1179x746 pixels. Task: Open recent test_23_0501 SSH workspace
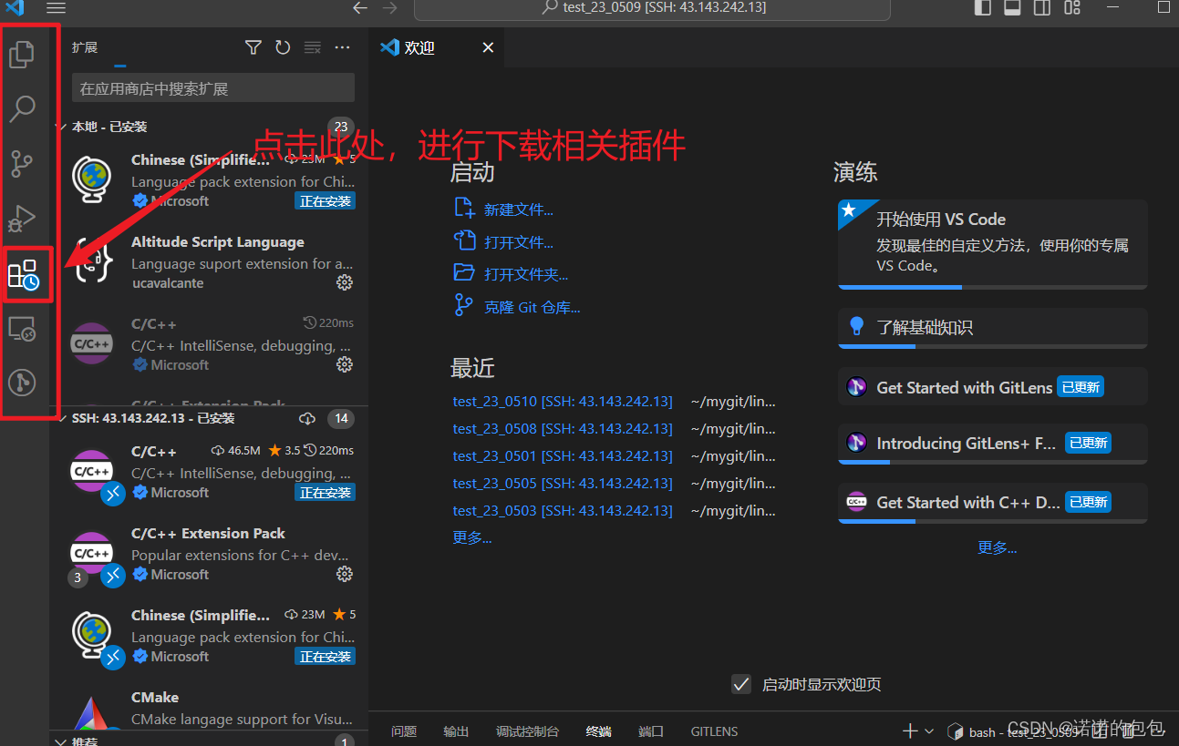pos(563,455)
